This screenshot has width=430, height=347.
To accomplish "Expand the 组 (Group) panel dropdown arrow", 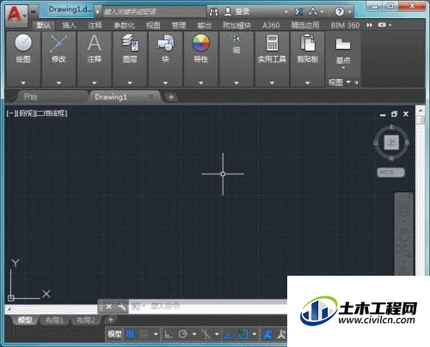I will [x=236, y=83].
